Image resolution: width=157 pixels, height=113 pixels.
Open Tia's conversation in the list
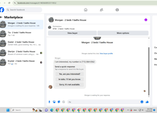pos(22,34)
